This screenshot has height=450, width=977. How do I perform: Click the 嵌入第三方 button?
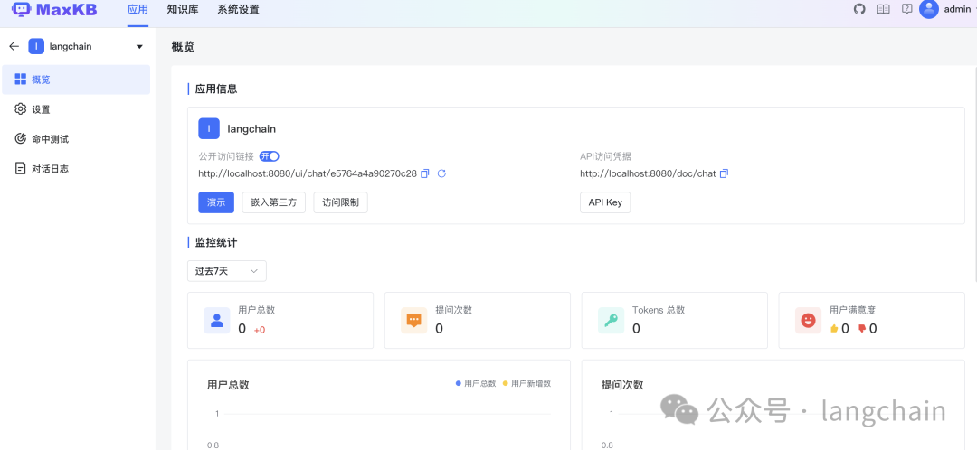[x=273, y=202]
